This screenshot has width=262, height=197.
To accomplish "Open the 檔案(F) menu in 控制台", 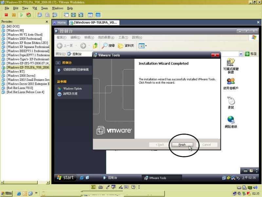I will coord(61,37).
